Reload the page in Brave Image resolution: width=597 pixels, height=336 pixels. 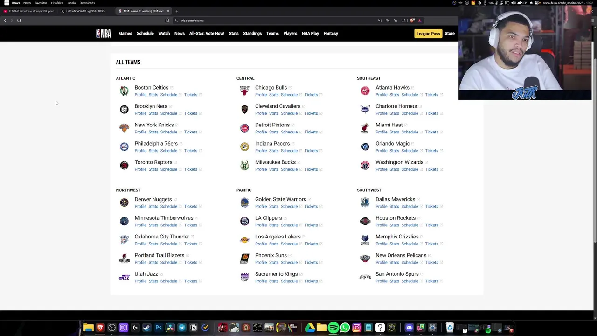pos(19,21)
